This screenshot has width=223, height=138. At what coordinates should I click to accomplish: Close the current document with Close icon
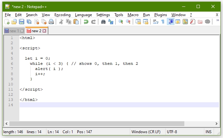pos(36,22)
